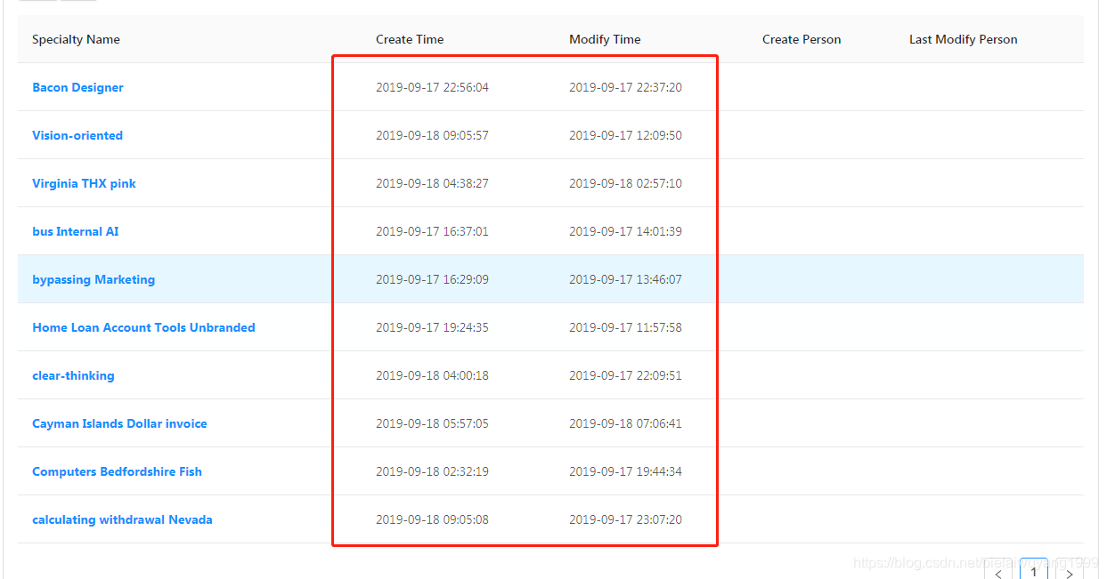Select modify time 2019-09-18 02:57:10
Viewport: 1107px width, 579px height.
(625, 183)
